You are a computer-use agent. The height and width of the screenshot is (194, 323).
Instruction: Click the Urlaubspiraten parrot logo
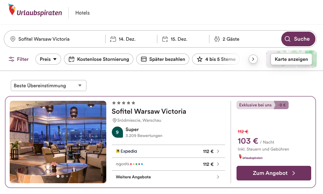(12, 10)
